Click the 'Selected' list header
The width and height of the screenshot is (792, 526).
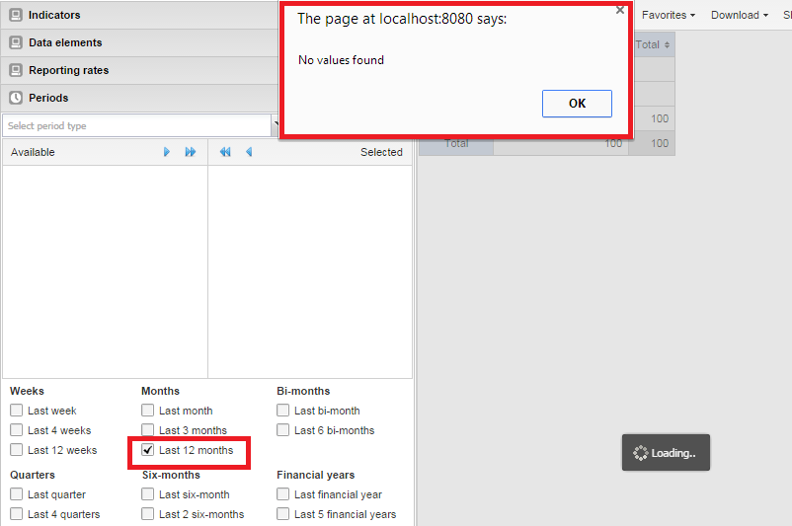tap(381, 152)
